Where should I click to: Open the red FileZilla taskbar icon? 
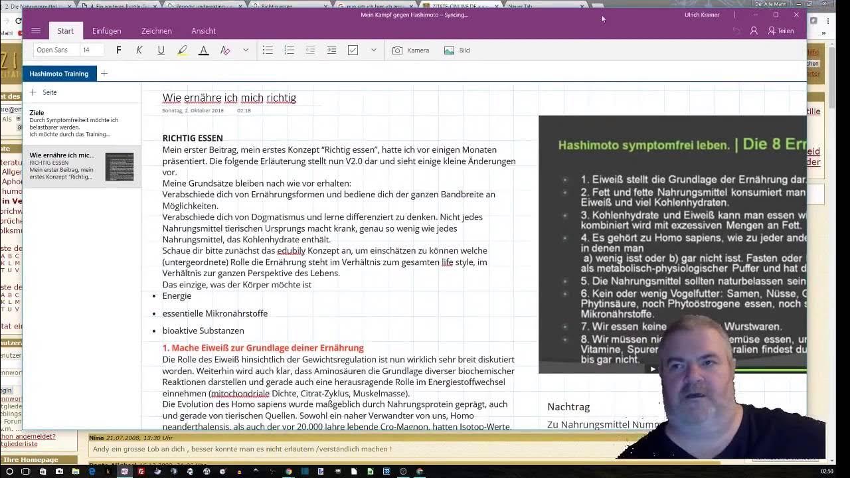coord(141,471)
